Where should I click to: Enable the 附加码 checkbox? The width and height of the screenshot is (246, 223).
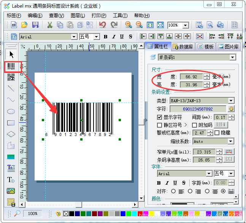click(x=194, y=125)
